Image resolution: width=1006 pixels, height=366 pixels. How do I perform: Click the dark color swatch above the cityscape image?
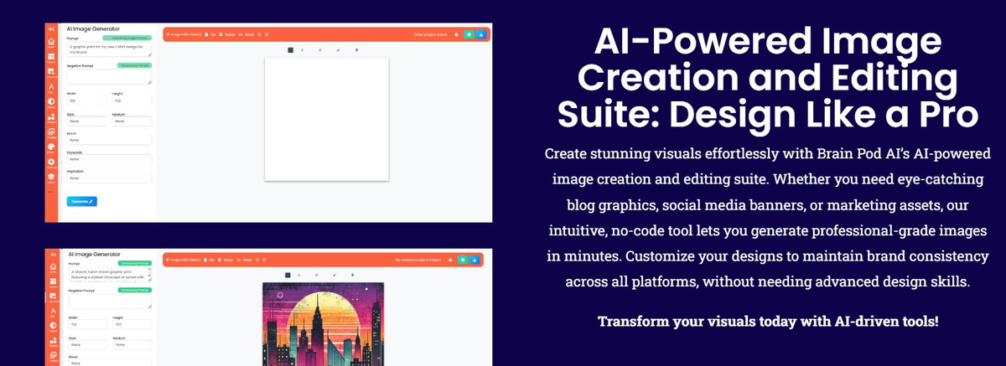pyautogui.click(x=288, y=275)
